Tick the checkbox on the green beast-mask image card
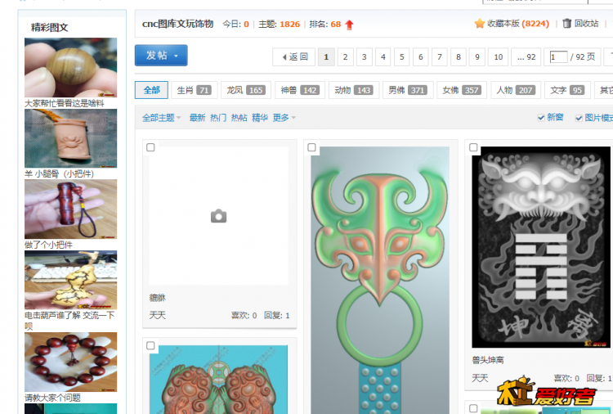 [x=311, y=147]
